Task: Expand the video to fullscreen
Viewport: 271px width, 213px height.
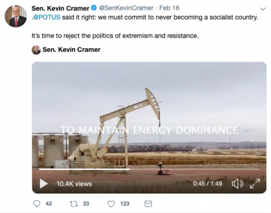Action: (255, 184)
